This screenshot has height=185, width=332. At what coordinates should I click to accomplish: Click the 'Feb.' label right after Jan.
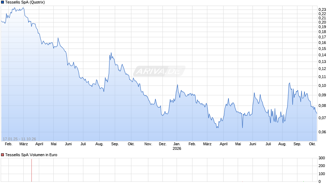click(x=192, y=144)
